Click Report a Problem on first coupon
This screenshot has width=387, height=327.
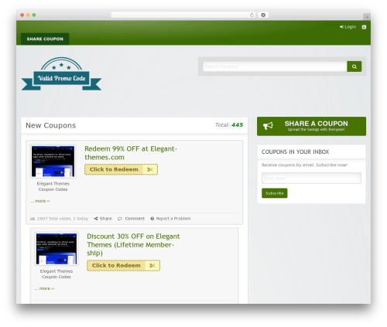(170, 219)
